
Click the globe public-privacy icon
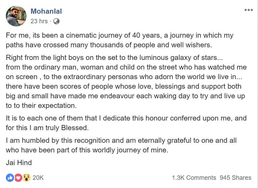tap(56, 21)
